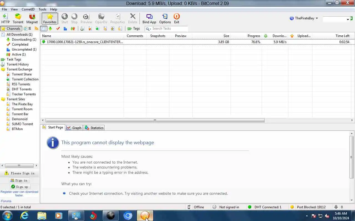355x221 pixels.
Task: Open the Bind App toolbar button
Action: pos(149,19)
